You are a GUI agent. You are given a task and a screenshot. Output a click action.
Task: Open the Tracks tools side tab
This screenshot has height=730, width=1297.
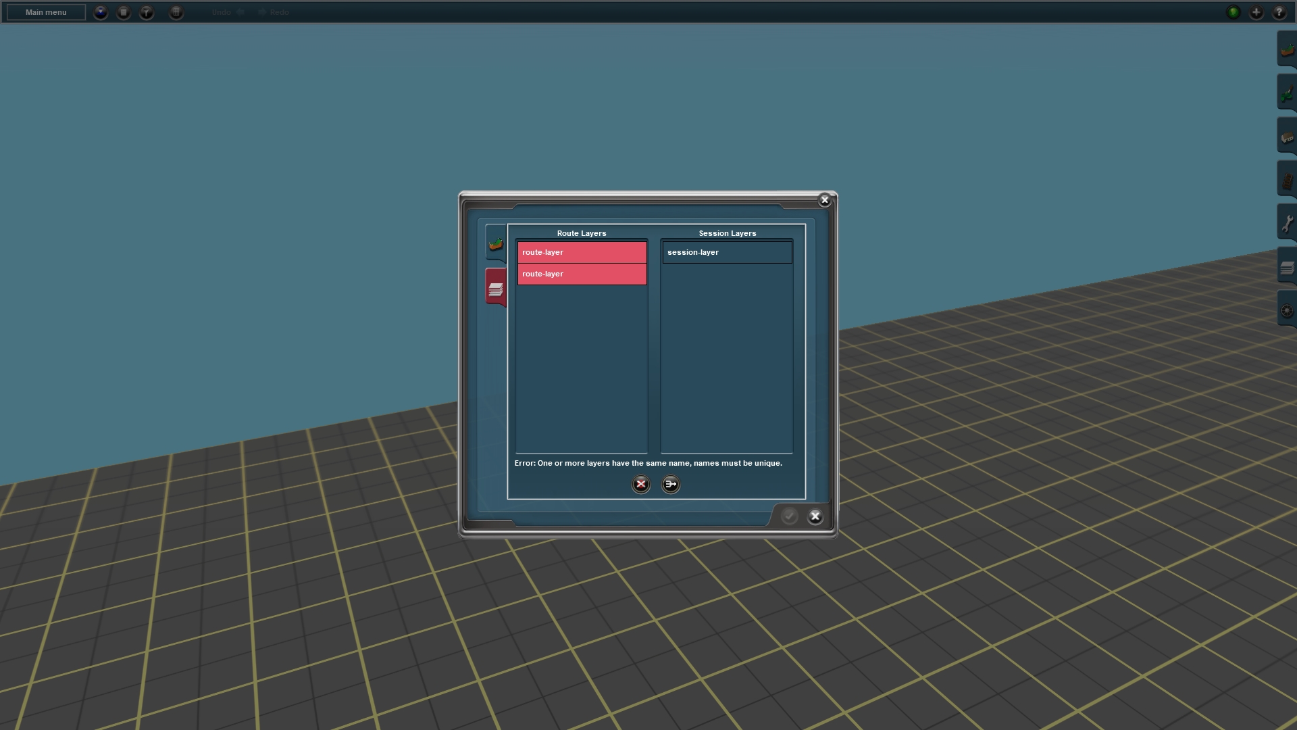pos(1286,180)
